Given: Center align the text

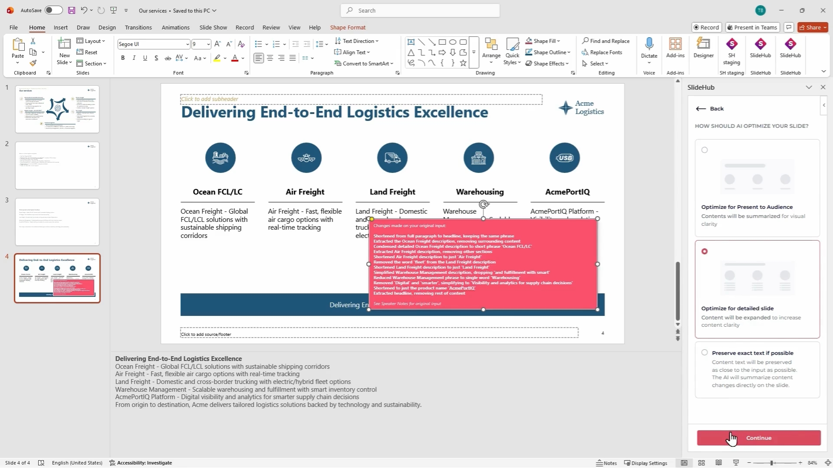Looking at the screenshot, I should (x=270, y=58).
